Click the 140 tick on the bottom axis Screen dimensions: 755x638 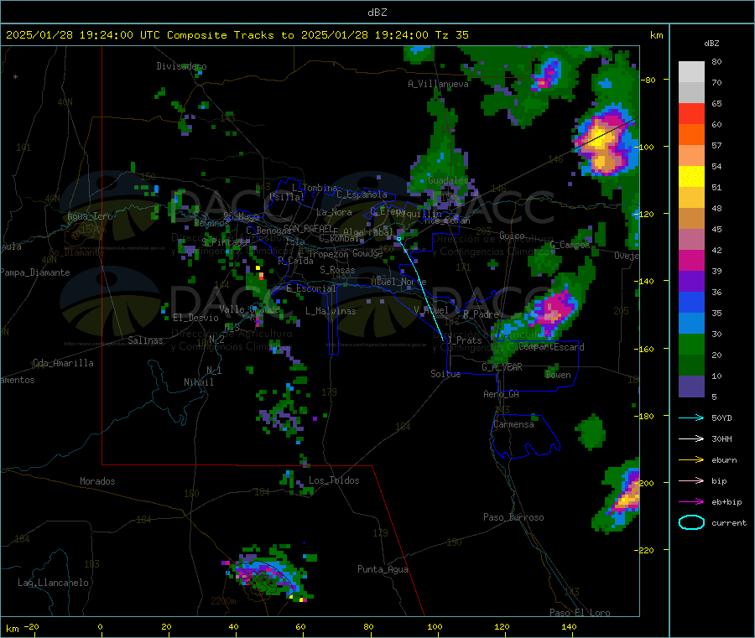click(x=569, y=626)
